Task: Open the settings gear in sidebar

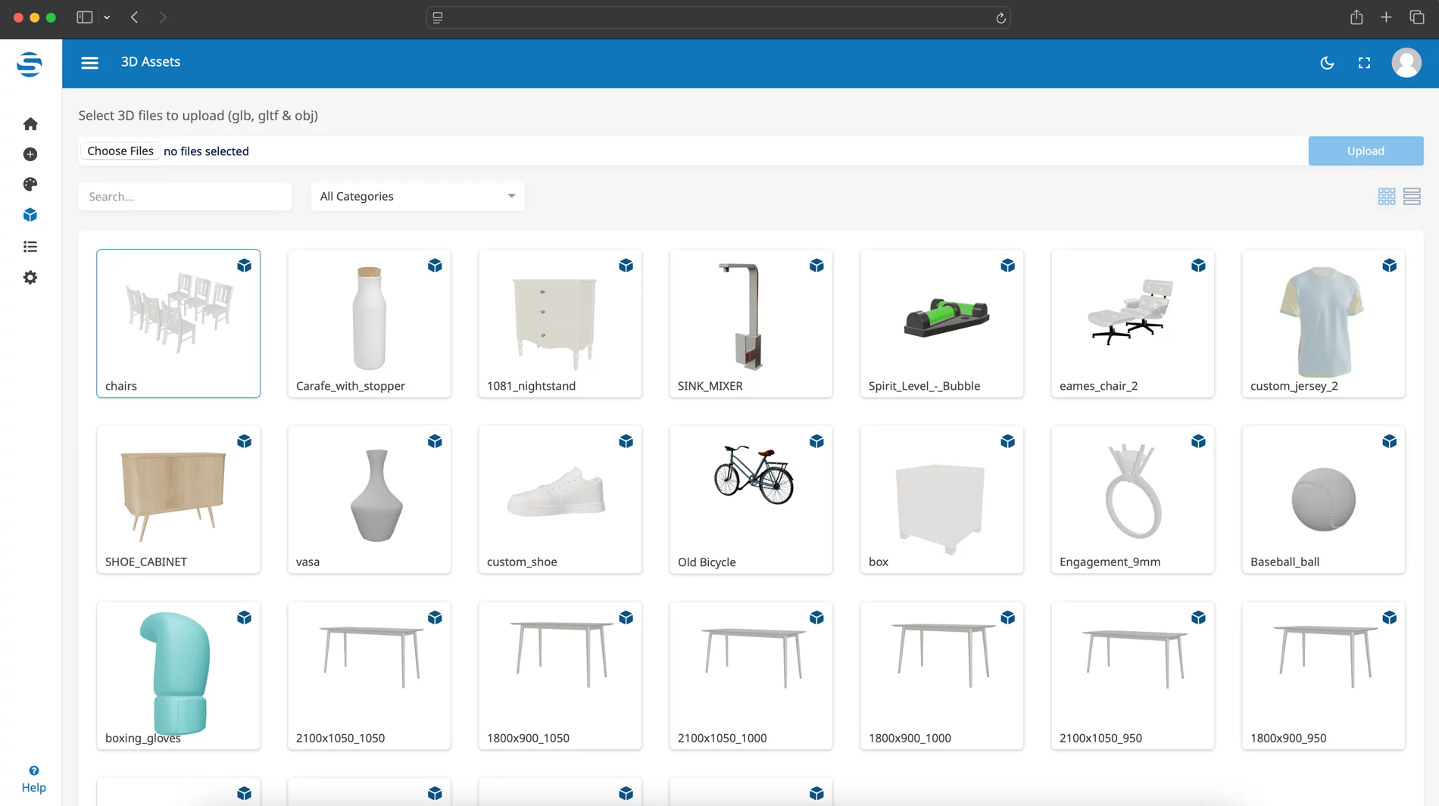Action: (30, 278)
